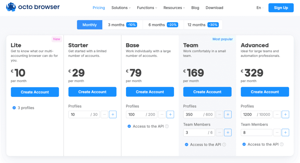
Task: Select the 3 months billing tab
Action: pos(122,25)
